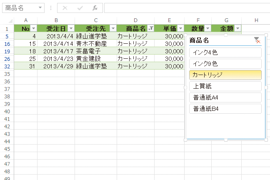Select column A header

(x=26, y=20)
